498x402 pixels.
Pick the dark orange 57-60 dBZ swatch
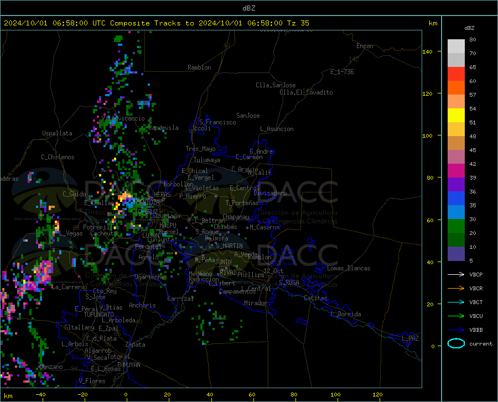(456, 87)
